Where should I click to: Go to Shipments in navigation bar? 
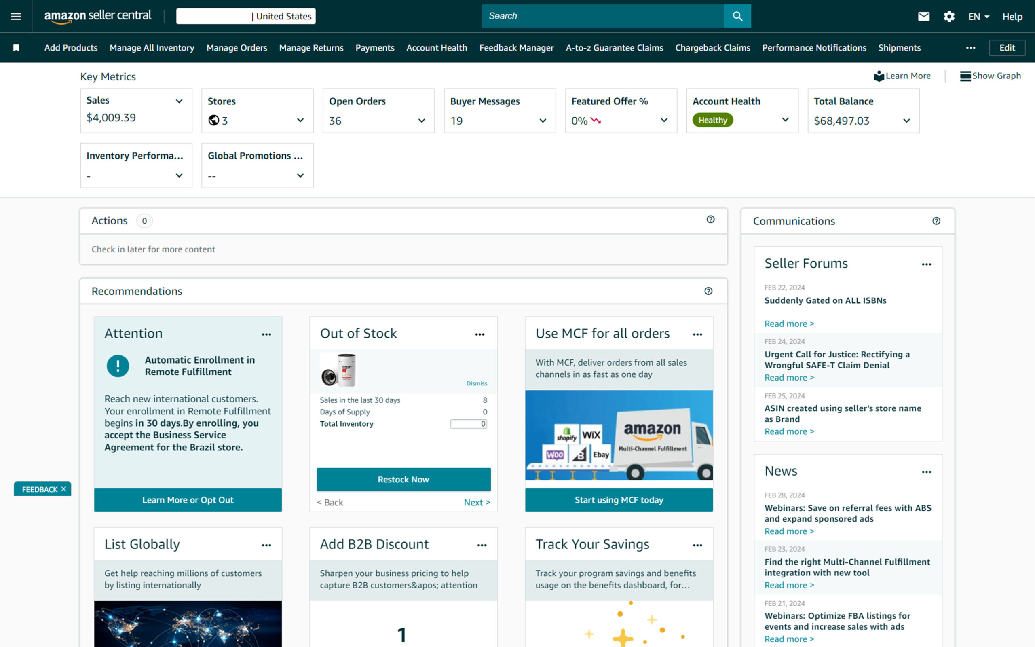[900, 47]
